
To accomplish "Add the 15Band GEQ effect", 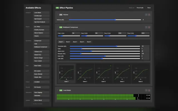I will [x=41, y=52].
